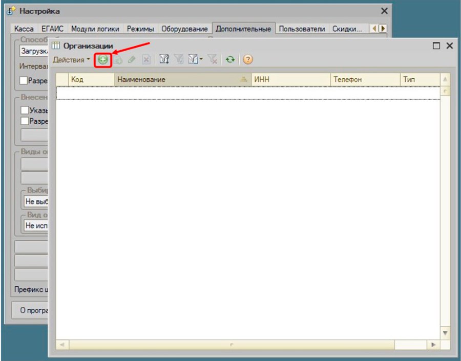The image size is (461, 361).
Task: Click the Организации window title icon
Action: point(56,46)
